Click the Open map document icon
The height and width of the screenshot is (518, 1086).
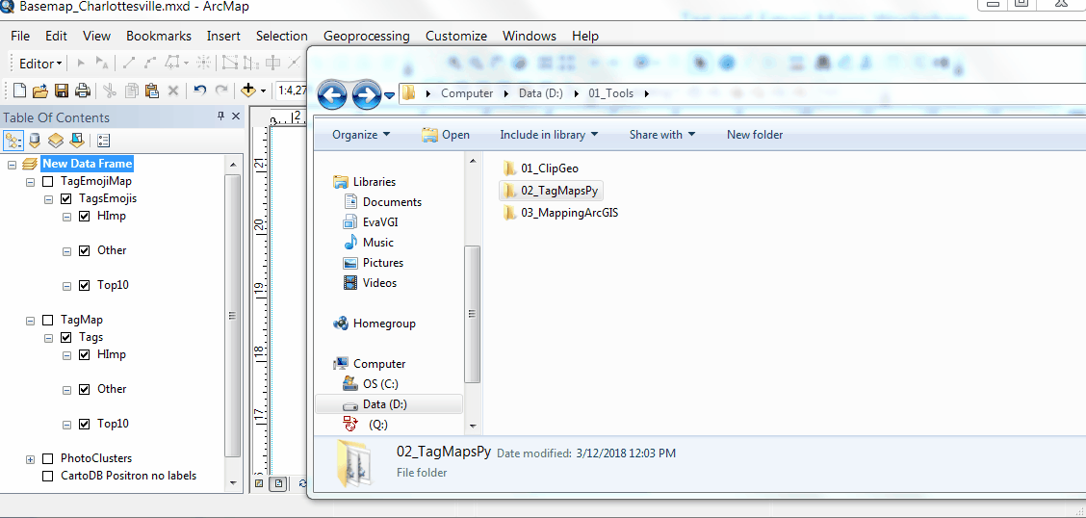pyautogui.click(x=40, y=91)
